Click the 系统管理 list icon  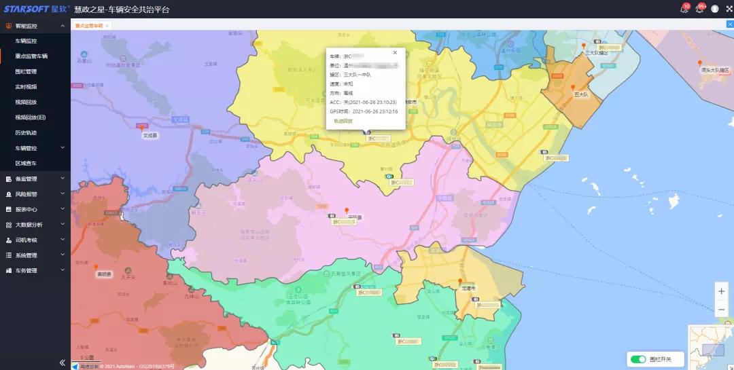pyautogui.click(x=8, y=255)
